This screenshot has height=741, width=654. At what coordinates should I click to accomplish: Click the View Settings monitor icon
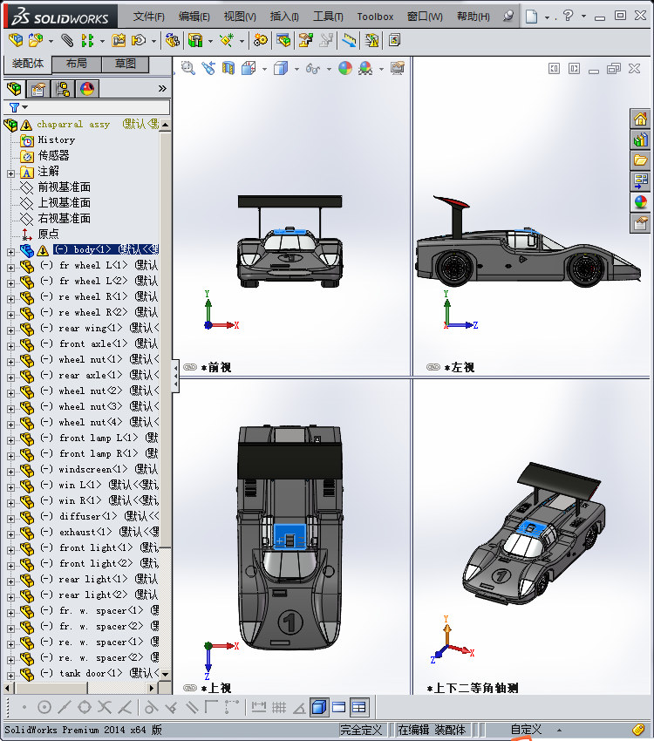coord(398,69)
